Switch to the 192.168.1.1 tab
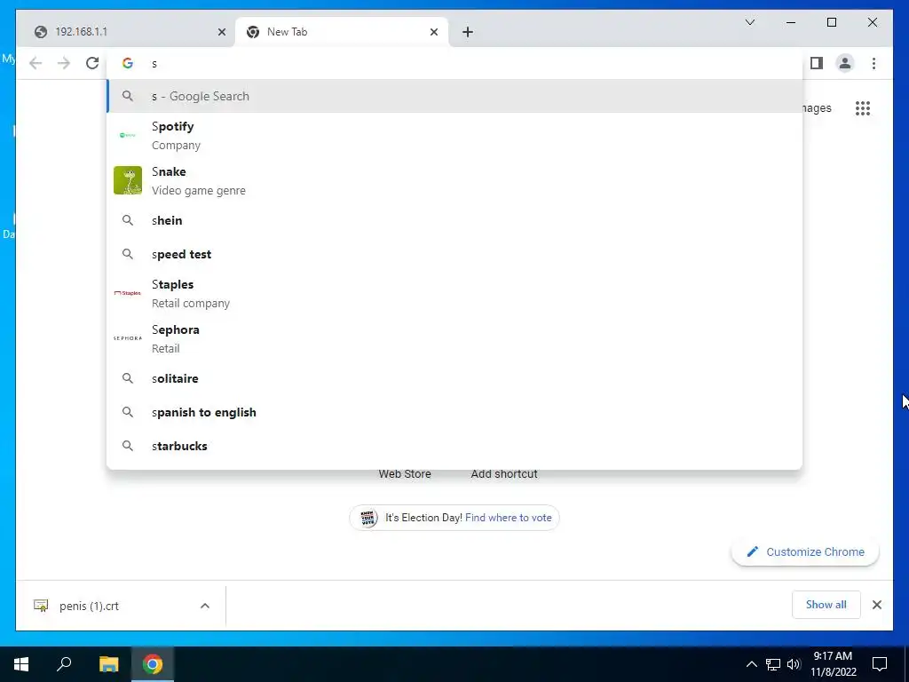The width and height of the screenshot is (909, 682). tap(126, 32)
